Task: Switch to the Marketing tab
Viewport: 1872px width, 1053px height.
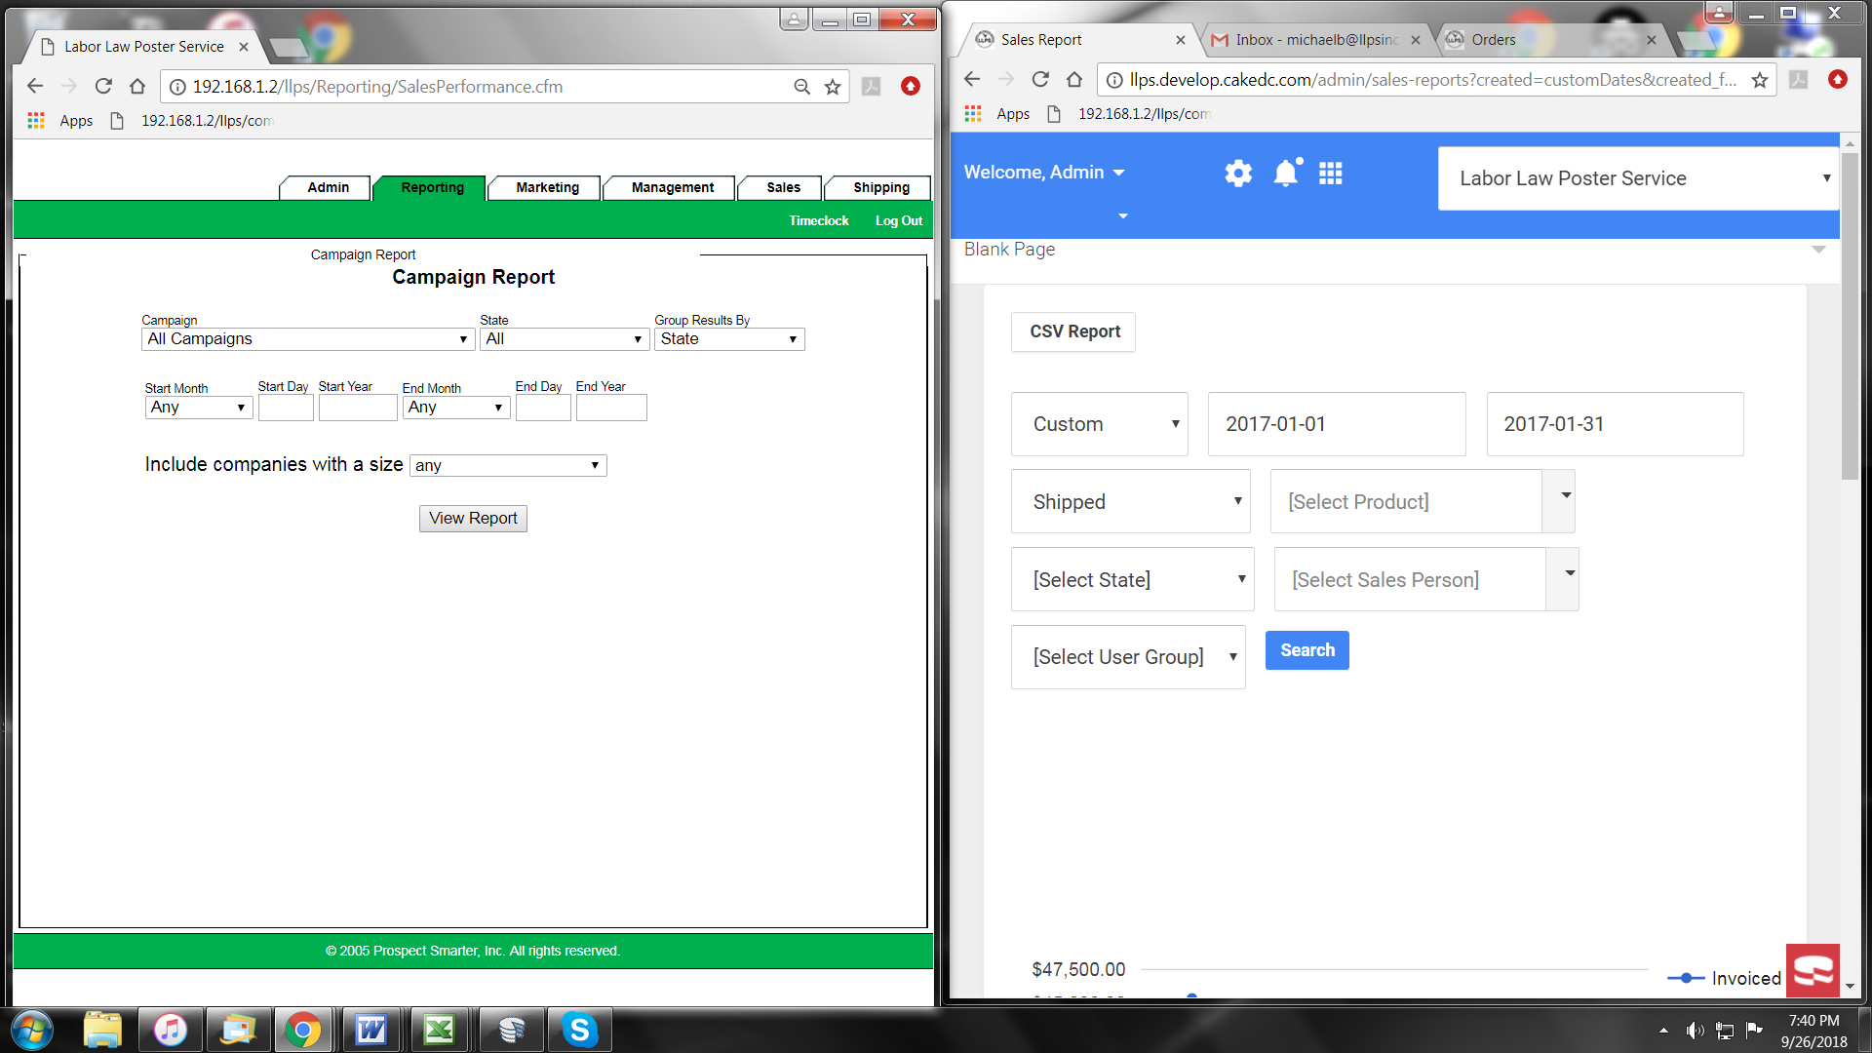Action: 547,187
